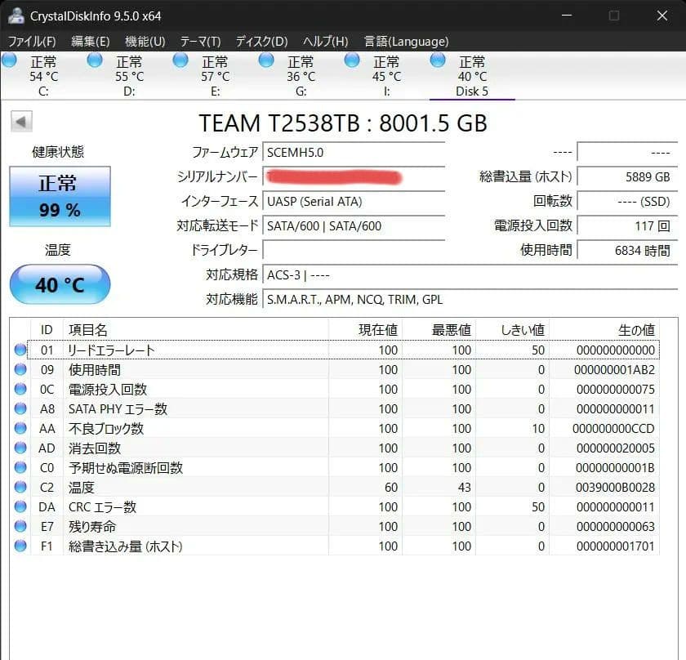The width and height of the screenshot is (686, 660).
Task: Click the status LED above drive D:
Action: [94, 60]
